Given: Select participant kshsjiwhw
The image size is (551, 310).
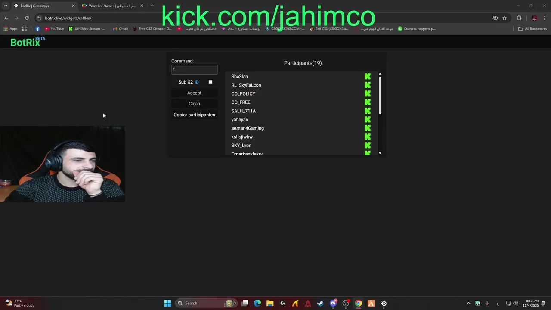Looking at the screenshot, I should click(242, 137).
